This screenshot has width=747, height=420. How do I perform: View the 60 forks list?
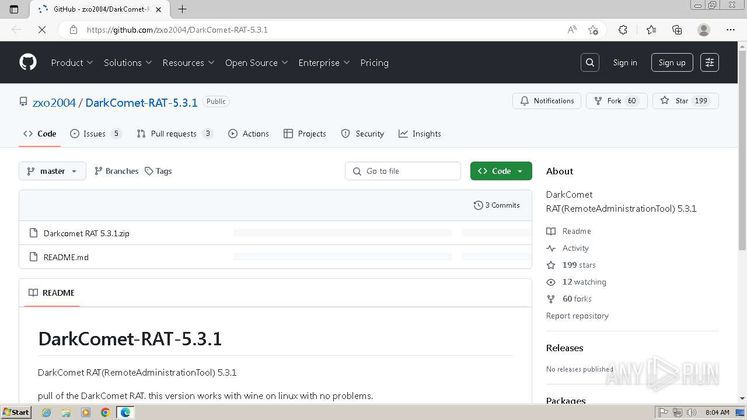click(569, 299)
